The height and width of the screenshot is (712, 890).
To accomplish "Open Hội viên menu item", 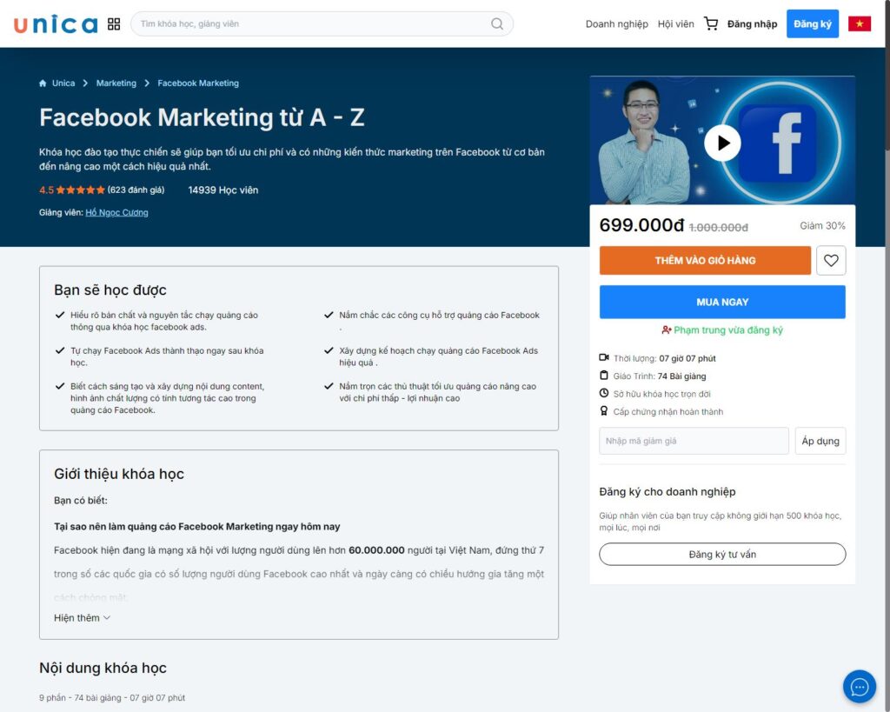I will 675,24.
